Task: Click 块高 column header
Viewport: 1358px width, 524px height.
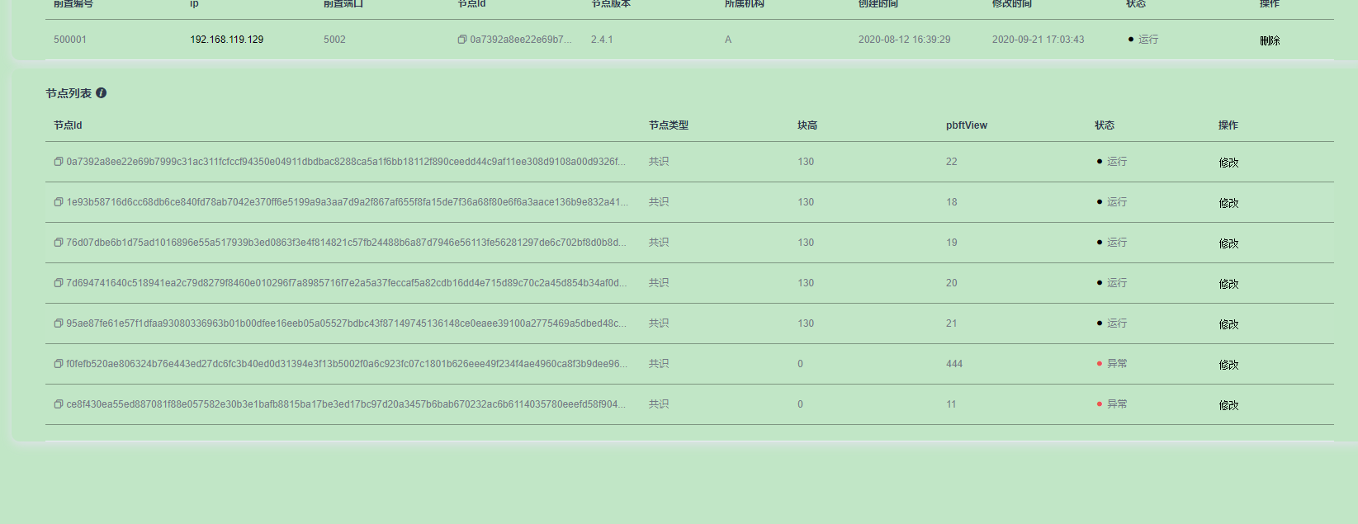Action: pyautogui.click(x=807, y=125)
